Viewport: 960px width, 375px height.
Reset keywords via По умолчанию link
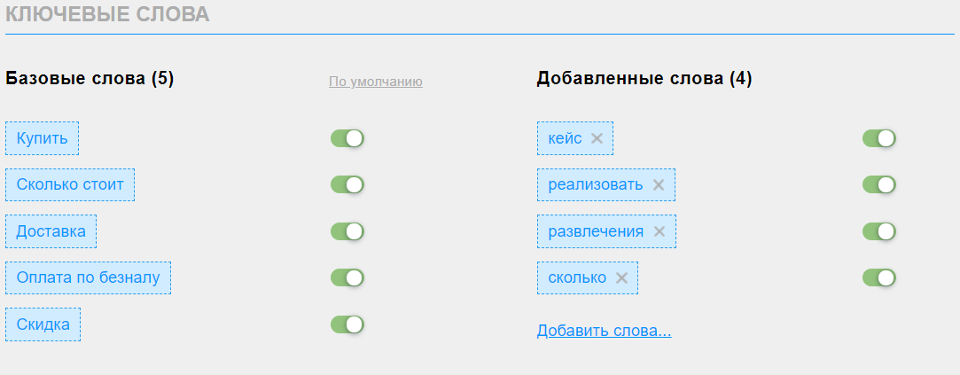click(375, 82)
